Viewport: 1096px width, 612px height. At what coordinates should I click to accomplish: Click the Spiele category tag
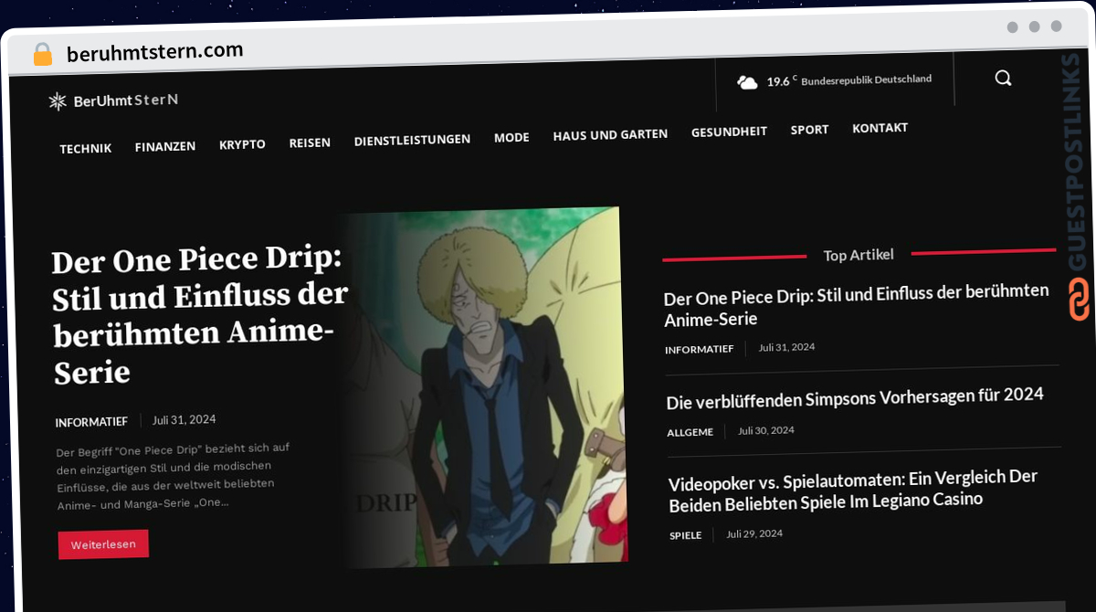pos(686,535)
